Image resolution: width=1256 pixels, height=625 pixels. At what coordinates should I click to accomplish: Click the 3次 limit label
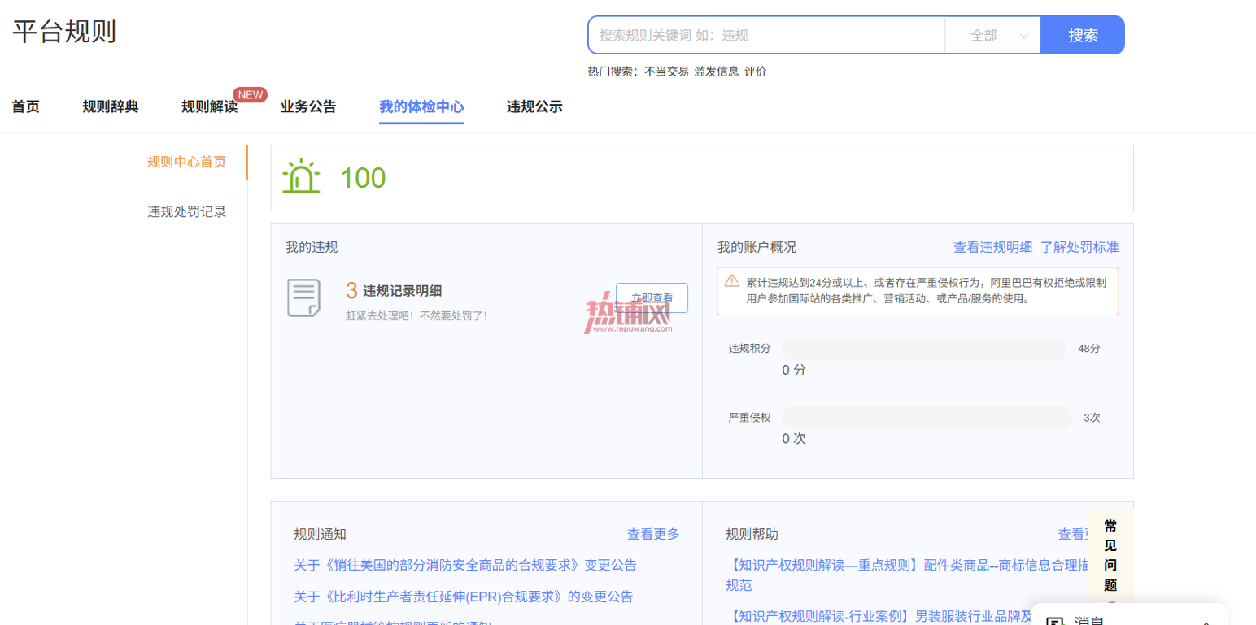point(1092,418)
